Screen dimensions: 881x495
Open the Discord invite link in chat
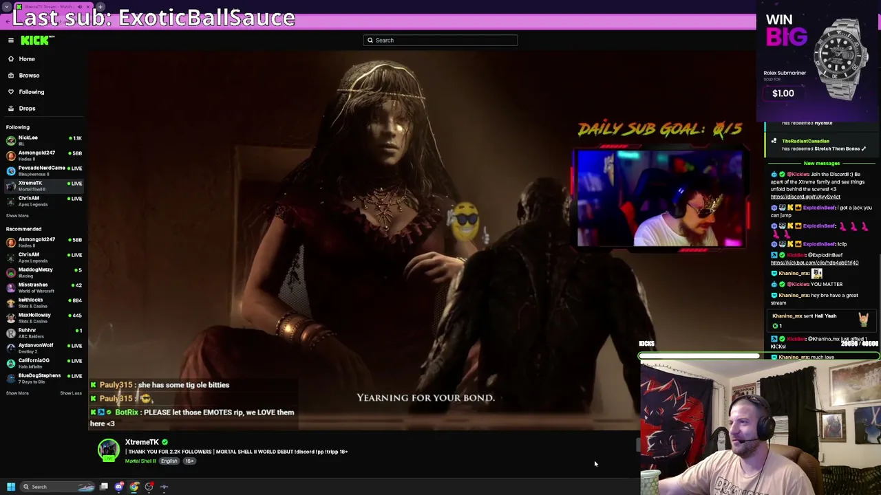click(x=805, y=197)
